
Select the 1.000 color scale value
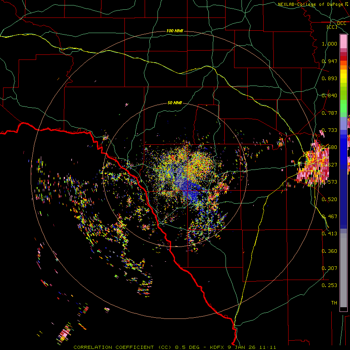329,44
